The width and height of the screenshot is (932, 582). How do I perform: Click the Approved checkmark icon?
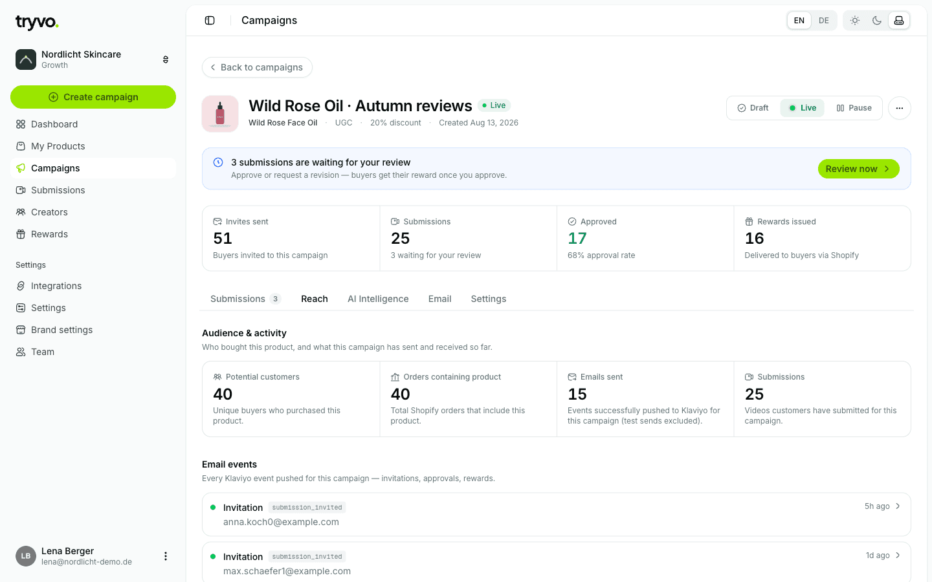pyautogui.click(x=572, y=222)
